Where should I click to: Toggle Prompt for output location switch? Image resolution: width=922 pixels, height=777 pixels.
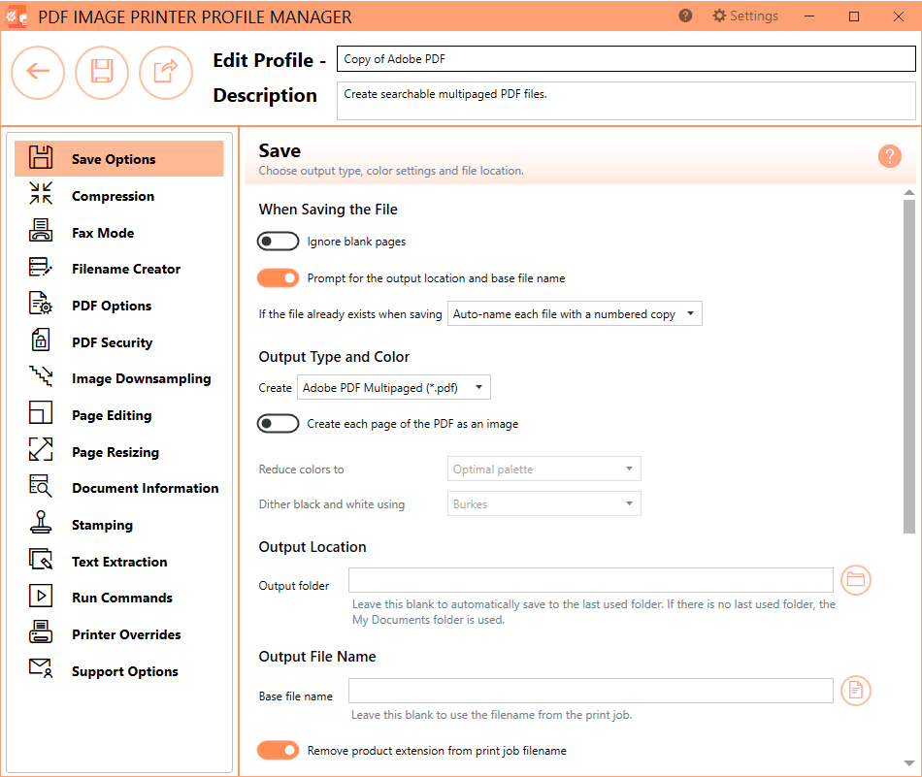point(279,278)
